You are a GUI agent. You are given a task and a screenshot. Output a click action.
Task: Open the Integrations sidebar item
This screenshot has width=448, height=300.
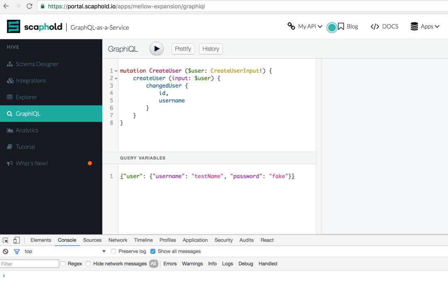pos(51,81)
